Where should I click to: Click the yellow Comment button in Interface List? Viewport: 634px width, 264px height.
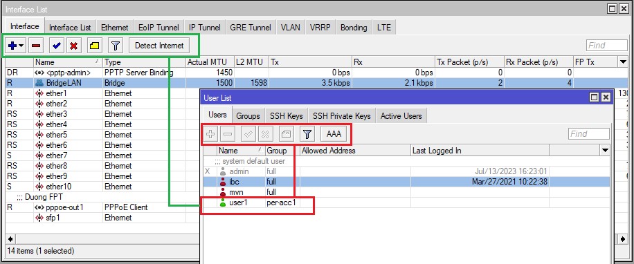tap(95, 46)
